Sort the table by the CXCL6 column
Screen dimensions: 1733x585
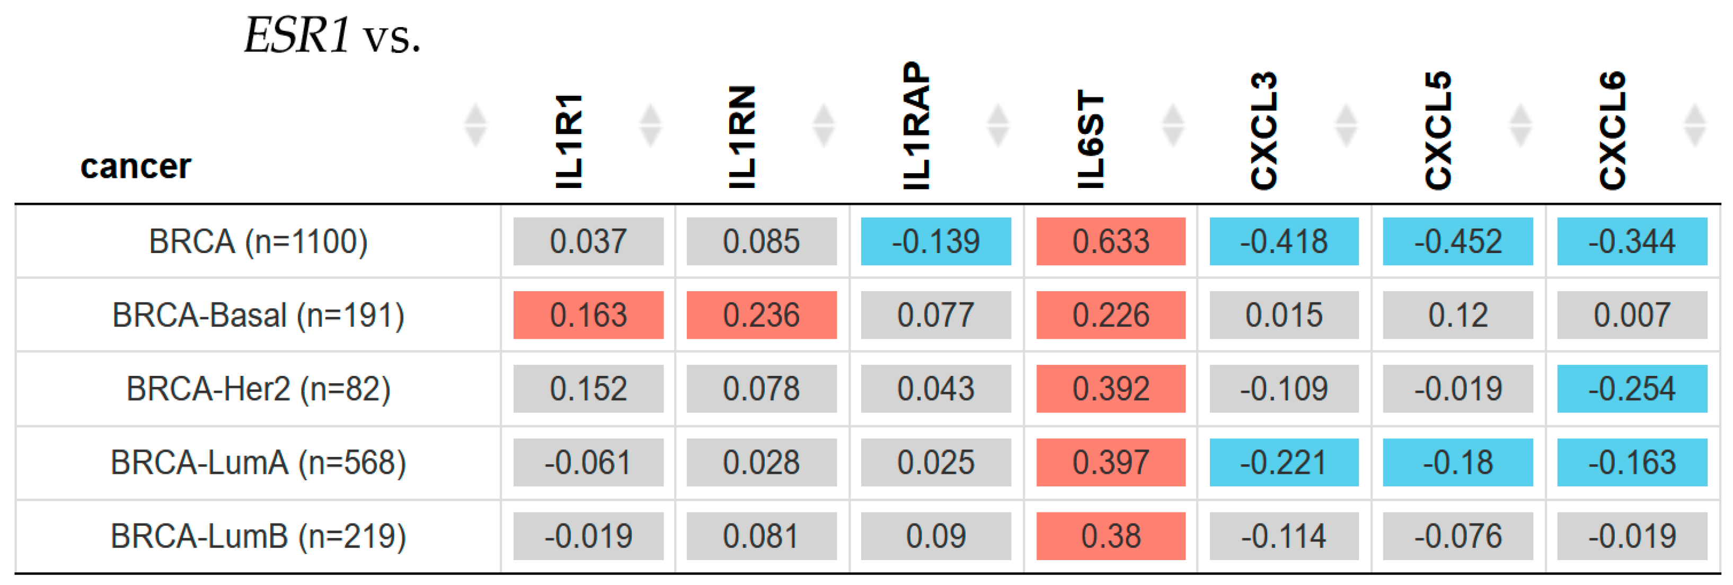coord(1695,126)
